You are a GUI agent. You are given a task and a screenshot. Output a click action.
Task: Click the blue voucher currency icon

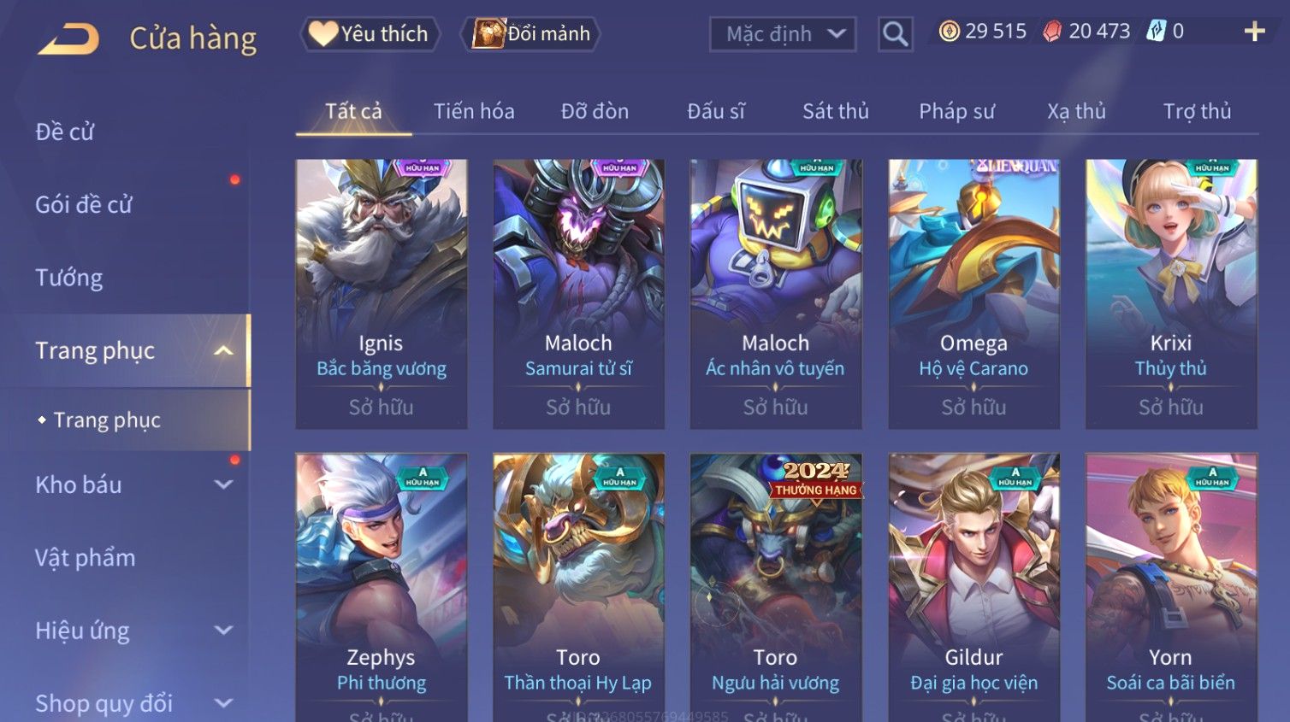(x=1156, y=32)
